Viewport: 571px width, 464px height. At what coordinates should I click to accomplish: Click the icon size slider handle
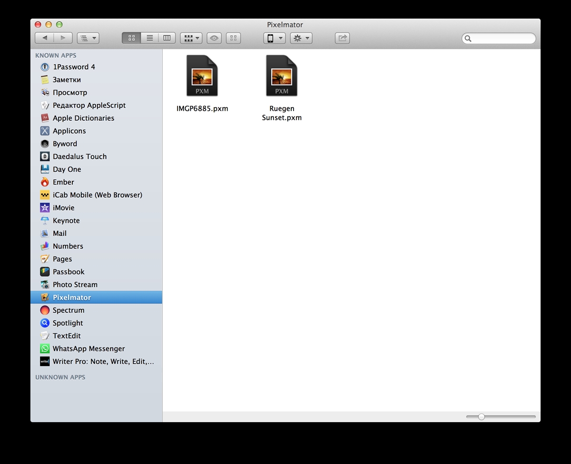[x=481, y=416]
